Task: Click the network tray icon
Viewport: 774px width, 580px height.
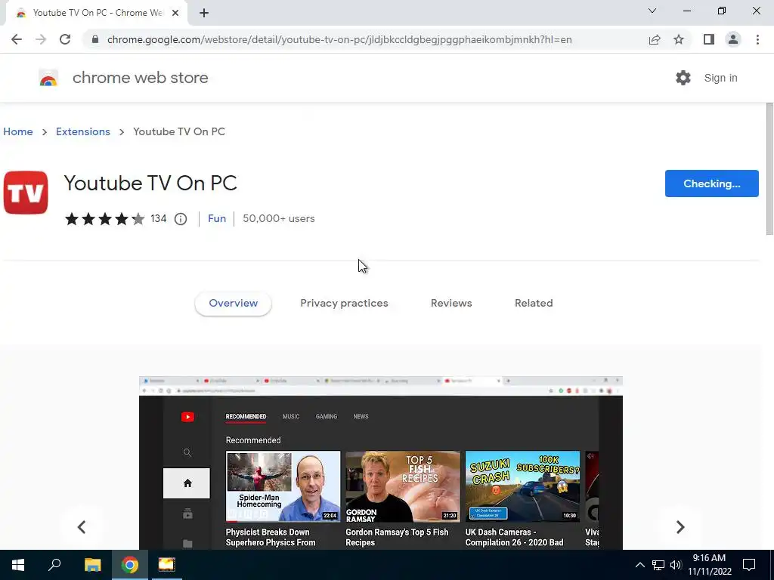Action: (658, 565)
